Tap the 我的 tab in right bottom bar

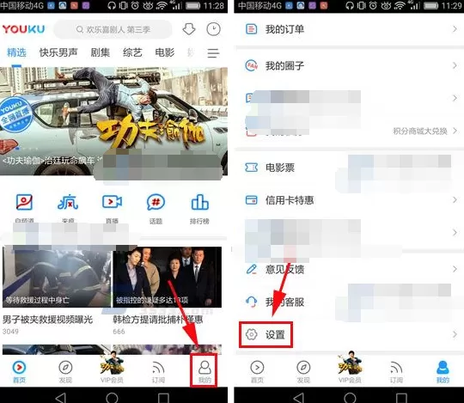(x=443, y=371)
